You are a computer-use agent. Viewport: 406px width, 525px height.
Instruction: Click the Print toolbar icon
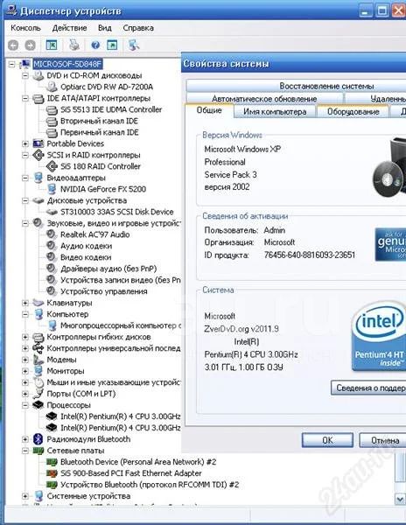click(x=74, y=45)
